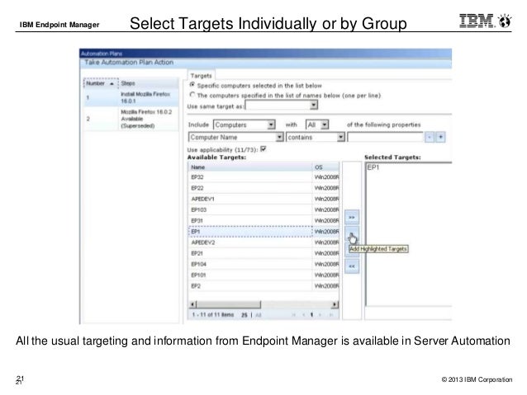The height and width of the screenshot is (395, 527).
Task: Click the Number column header
Action: pyautogui.click(x=100, y=83)
